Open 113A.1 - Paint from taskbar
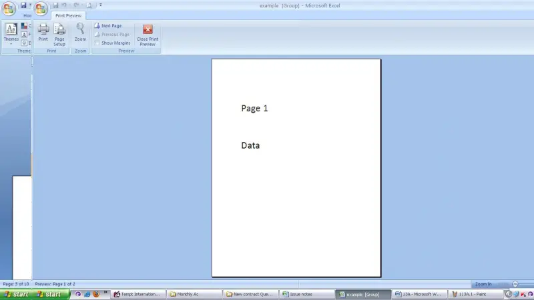This screenshot has height=300, width=534. tap(476, 294)
